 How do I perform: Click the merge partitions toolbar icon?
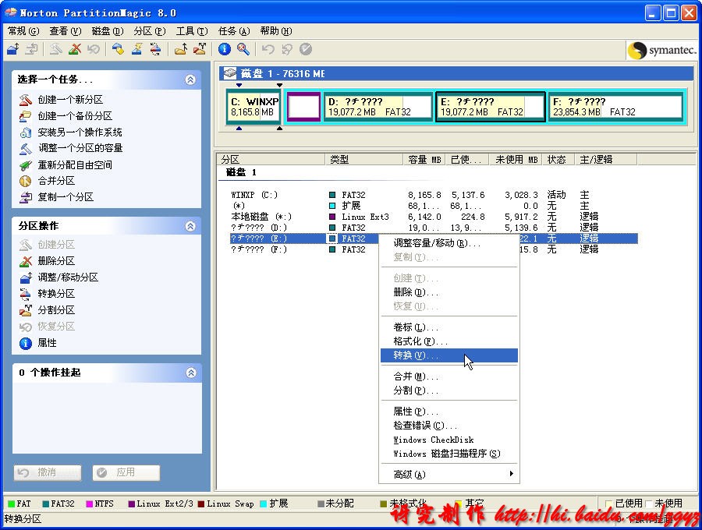coord(181,49)
